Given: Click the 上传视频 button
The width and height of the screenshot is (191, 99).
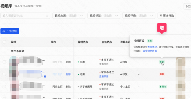Looking at the screenshot, I should (x=10, y=31).
